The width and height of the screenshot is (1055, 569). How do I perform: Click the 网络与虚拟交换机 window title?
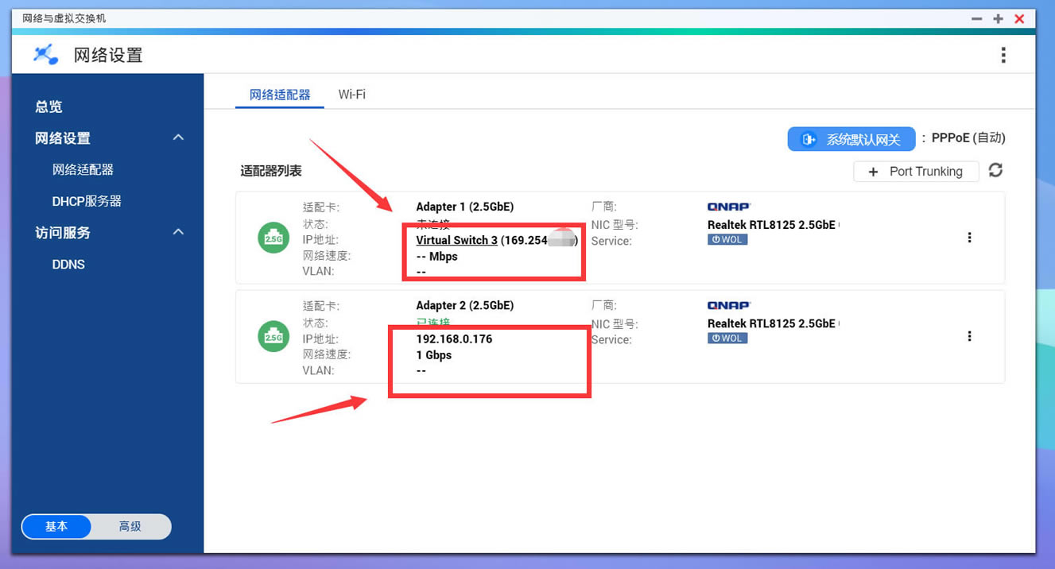pyautogui.click(x=64, y=18)
